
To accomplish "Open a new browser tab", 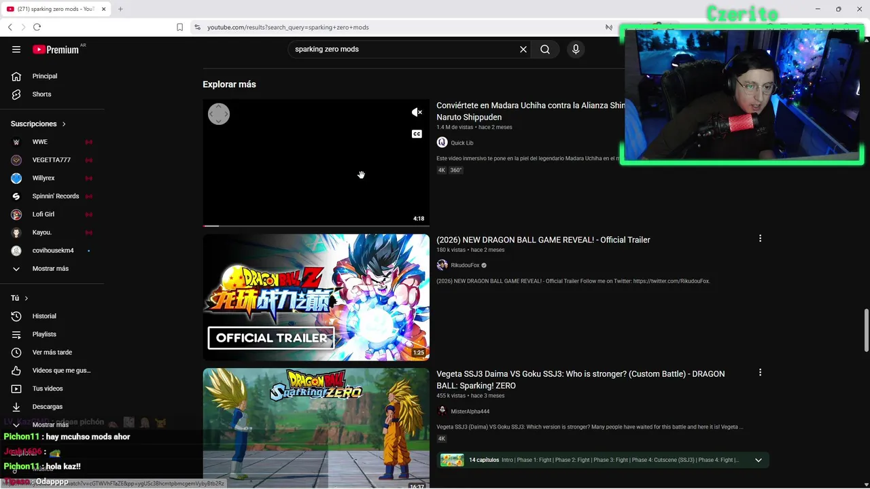I will click(120, 9).
